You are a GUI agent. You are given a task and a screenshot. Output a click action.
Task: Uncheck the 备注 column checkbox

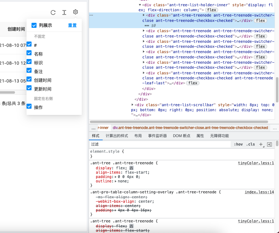pos(29,71)
